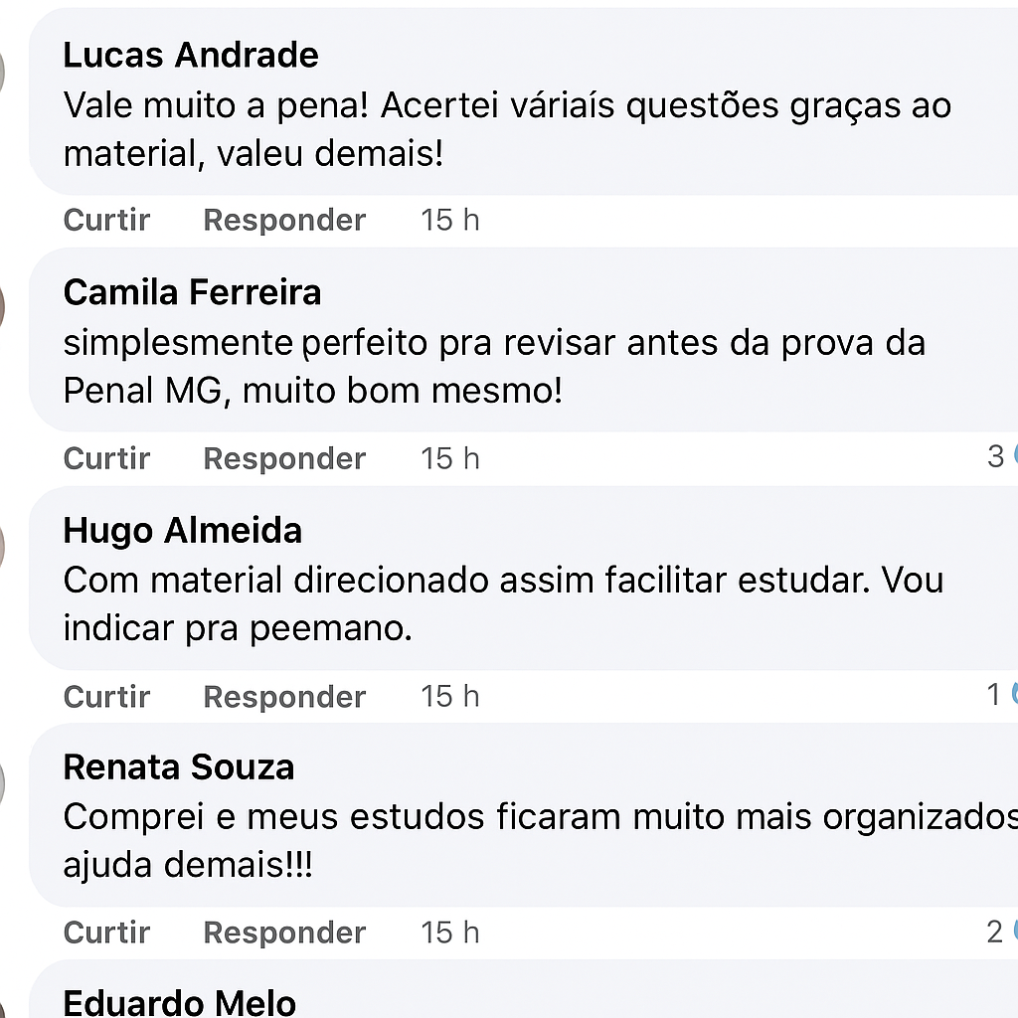This screenshot has height=1018, width=1018.
Task: Curtir Camila Ferreira's comment
Action: pyautogui.click(x=106, y=458)
